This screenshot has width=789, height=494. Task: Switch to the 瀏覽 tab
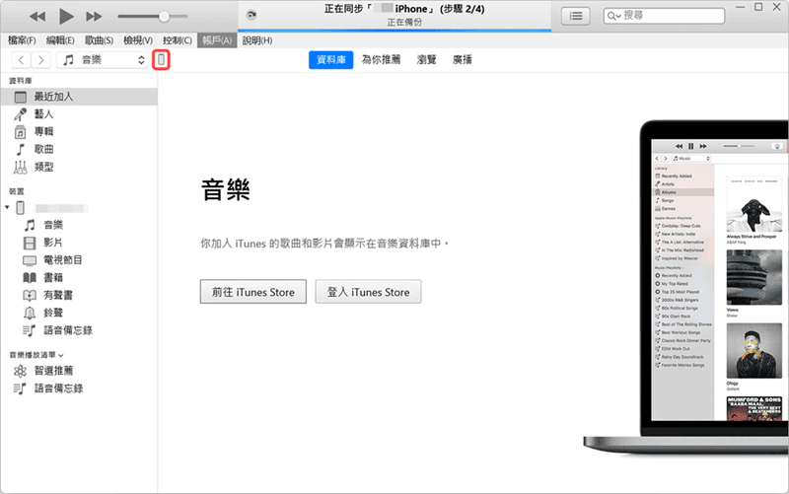pyautogui.click(x=426, y=60)
